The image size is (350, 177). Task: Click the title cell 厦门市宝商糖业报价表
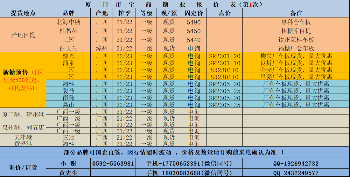[x=175, y=4]
